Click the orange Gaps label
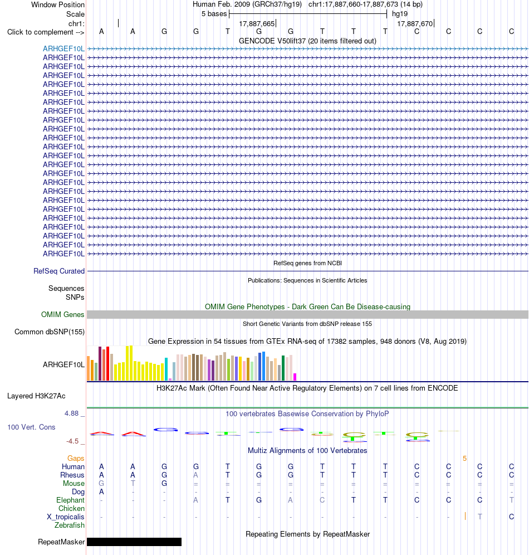The height and width of the screenshot is (555, 529). pos(76,459)
